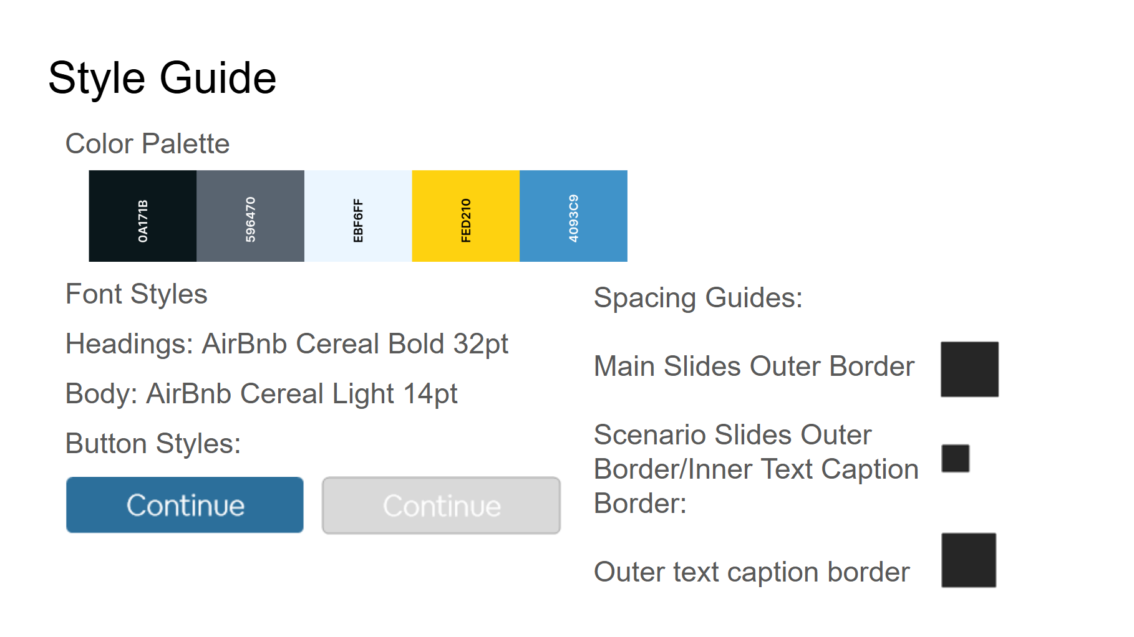Viewport: 1134px width, 637px height.
Task: Click the Style Guide title
Action: (x=162, y=79)
